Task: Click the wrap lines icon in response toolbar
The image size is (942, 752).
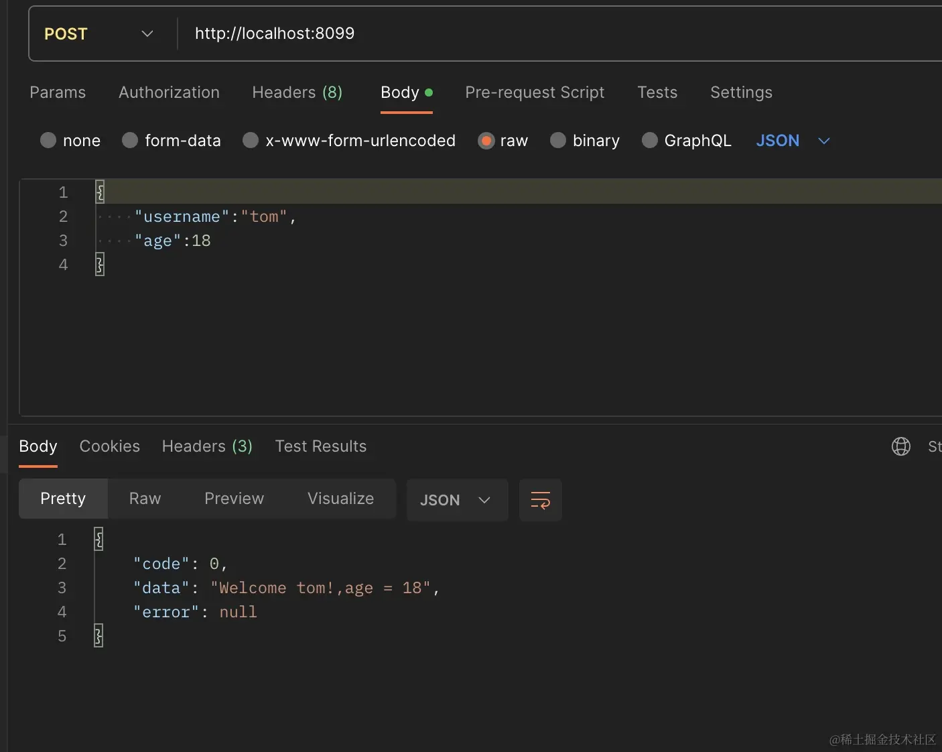Action: point(540,500)
